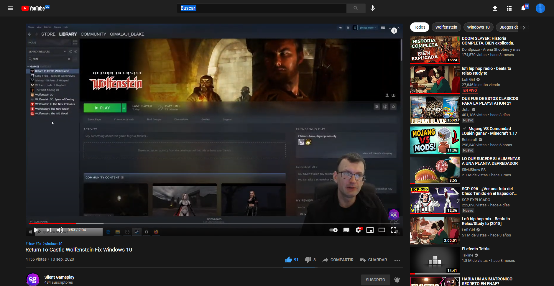Show video info card icon
Viewport: 554px width, 286px height.
pos(394,31)
